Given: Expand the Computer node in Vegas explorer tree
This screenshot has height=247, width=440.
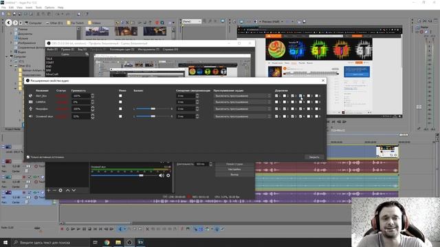Looking at the screenshot, I should point(7,56).
